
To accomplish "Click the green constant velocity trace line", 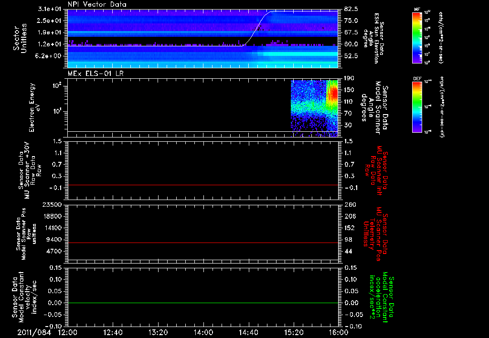I will click(203, 303).
